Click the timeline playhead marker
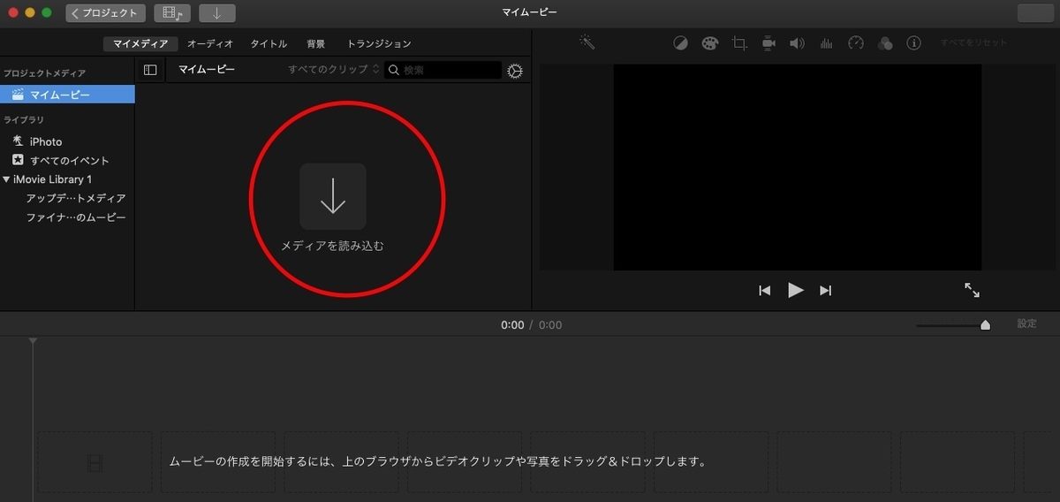 point(34,341)
